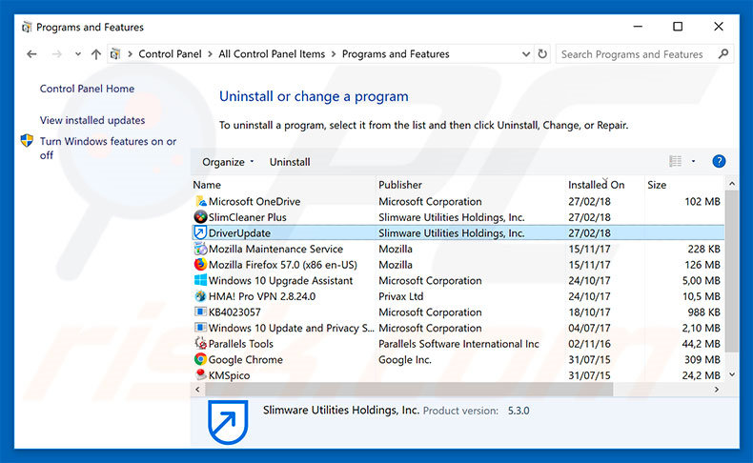Open the Organize dropdown menu

pyautogui.click(x=229, y=162)
